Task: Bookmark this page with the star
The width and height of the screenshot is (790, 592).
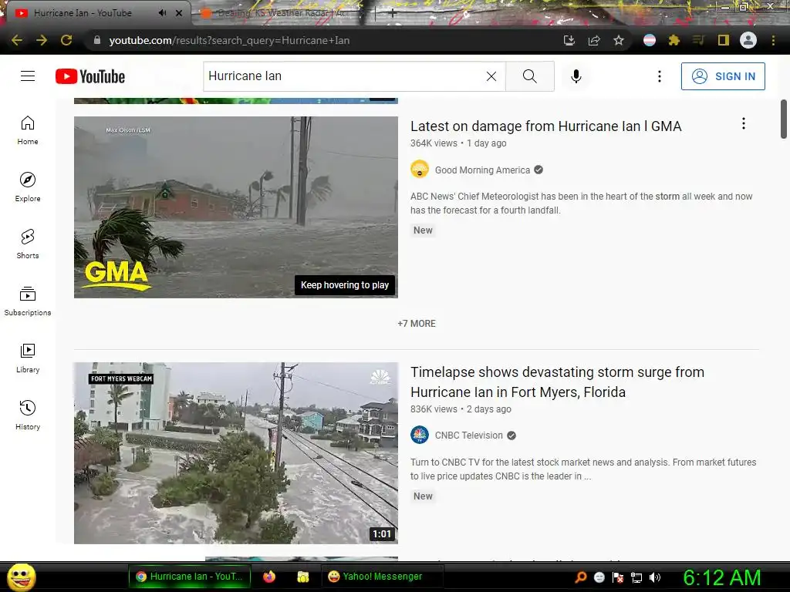Action: [x=619, y=40]
